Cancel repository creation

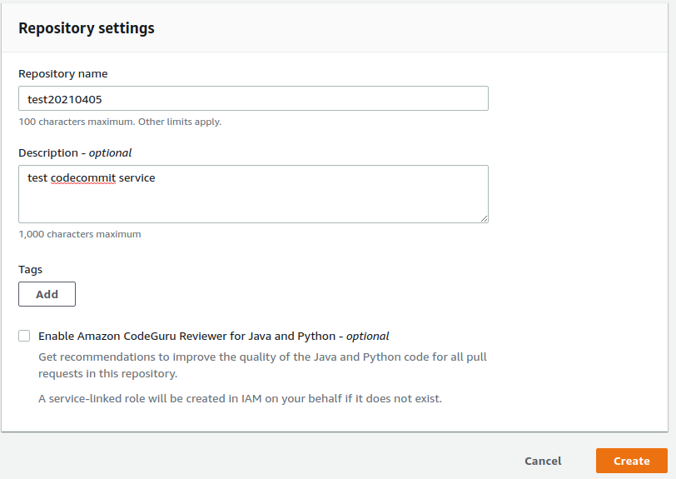(543, 461)
